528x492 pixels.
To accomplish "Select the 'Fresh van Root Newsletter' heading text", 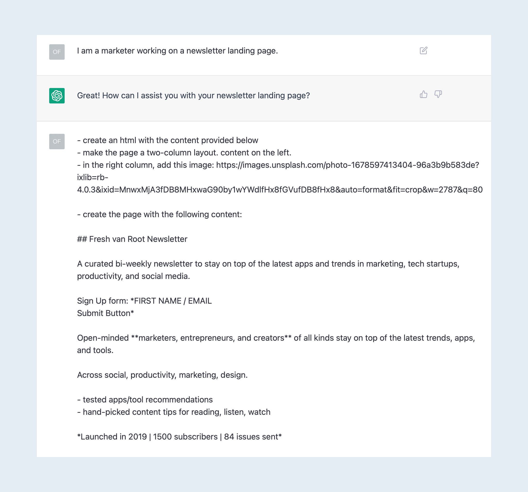I will (x=138, y=239).
